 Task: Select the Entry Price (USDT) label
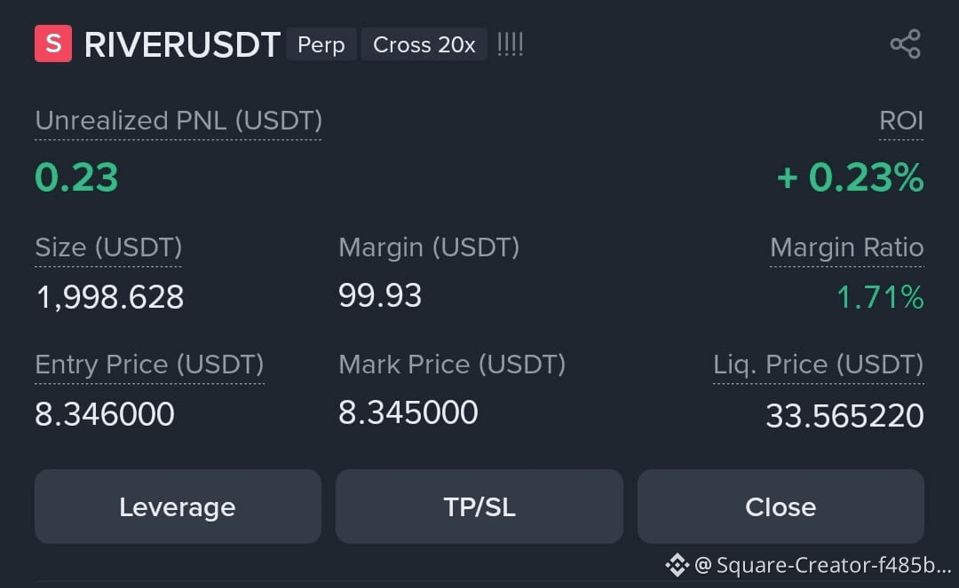coord(149,365)
